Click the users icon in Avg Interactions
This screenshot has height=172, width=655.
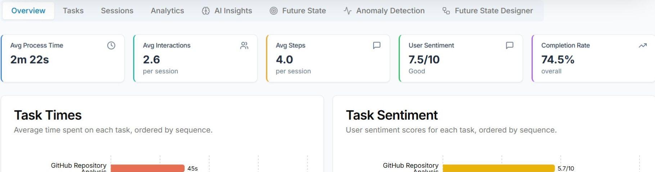(x=244, y=46)
